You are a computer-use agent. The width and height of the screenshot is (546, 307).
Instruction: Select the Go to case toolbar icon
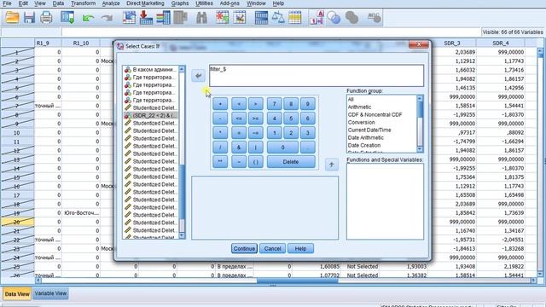[x=129, y=17]
